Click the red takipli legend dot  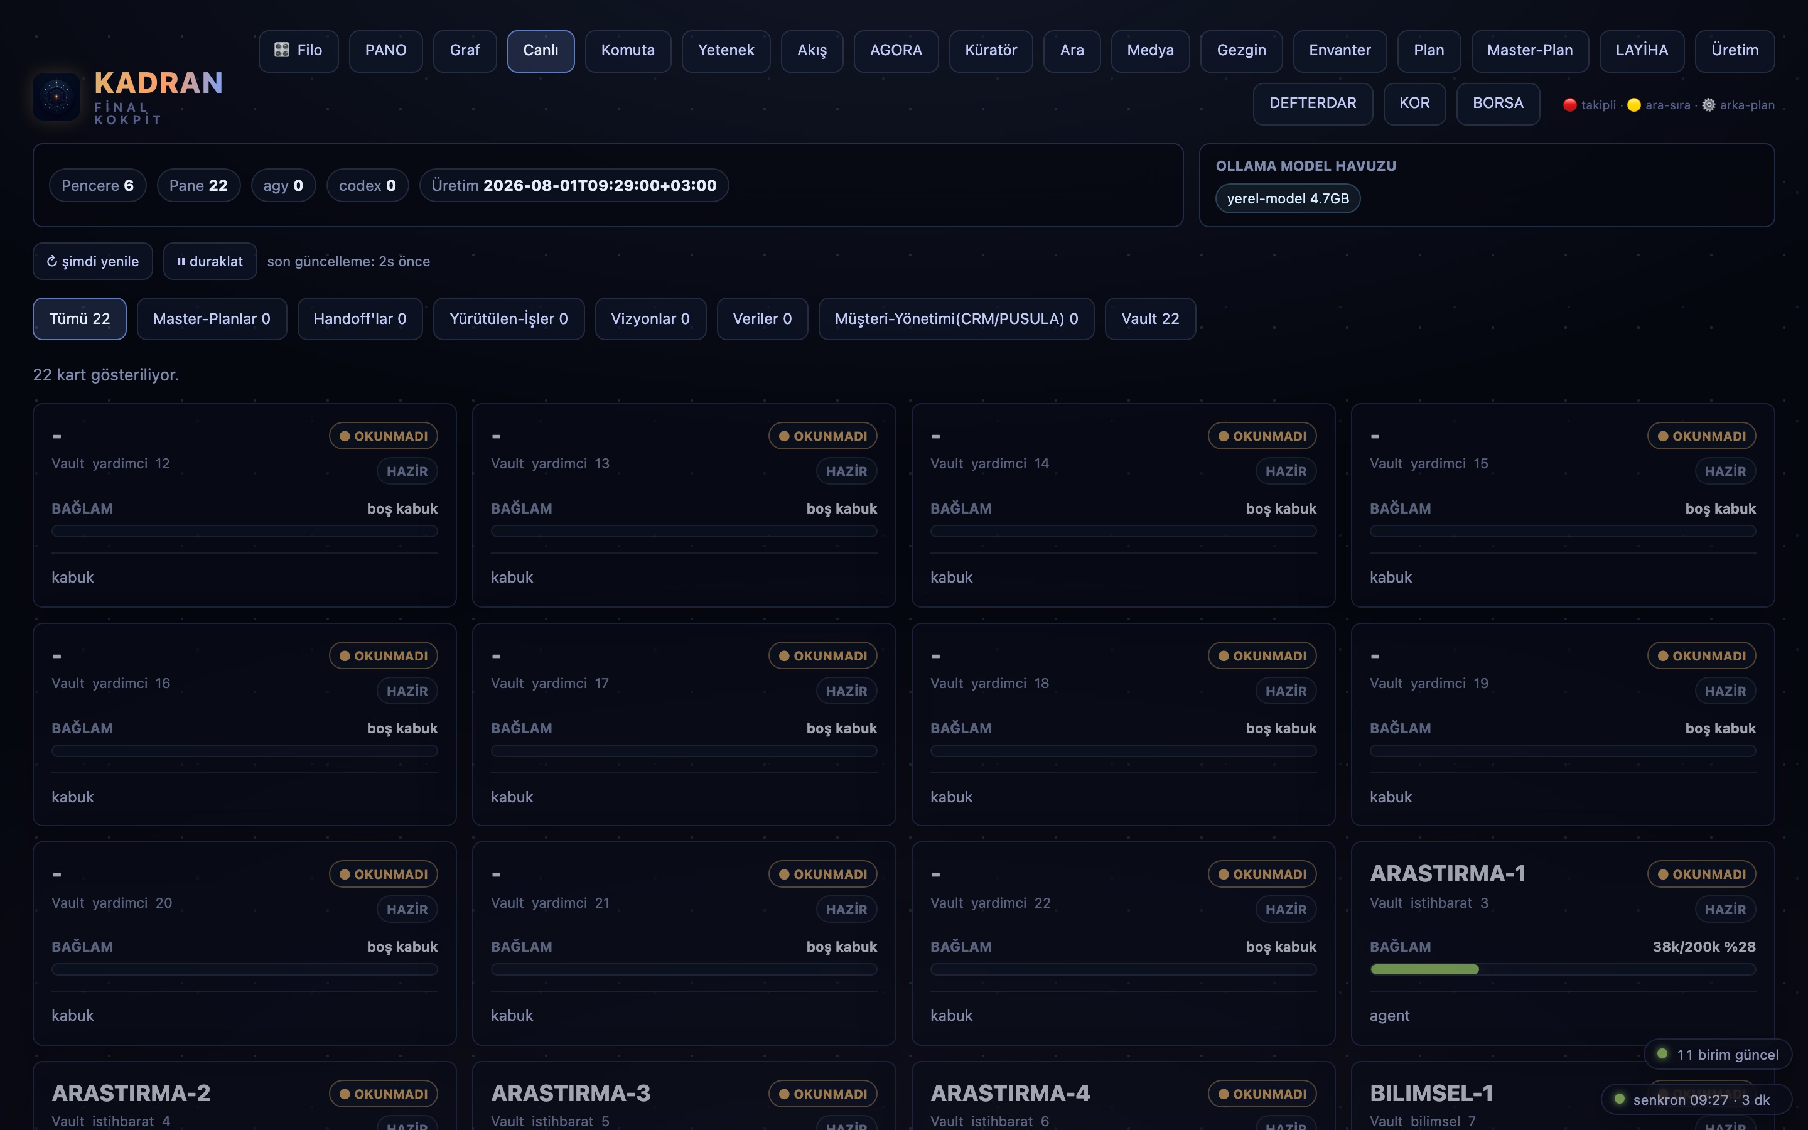tap(1569, 105)
